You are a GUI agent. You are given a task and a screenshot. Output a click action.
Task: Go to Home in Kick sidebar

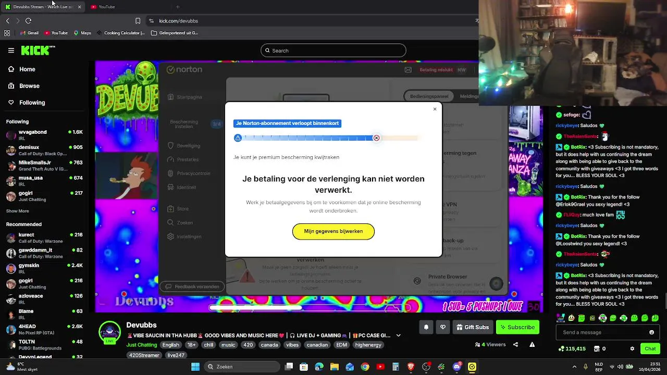point(22,69)
